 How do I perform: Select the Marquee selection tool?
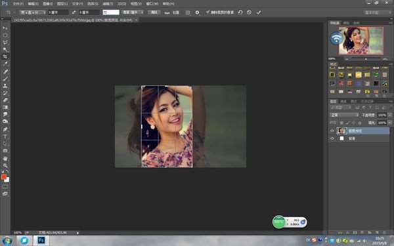[5, 35]
